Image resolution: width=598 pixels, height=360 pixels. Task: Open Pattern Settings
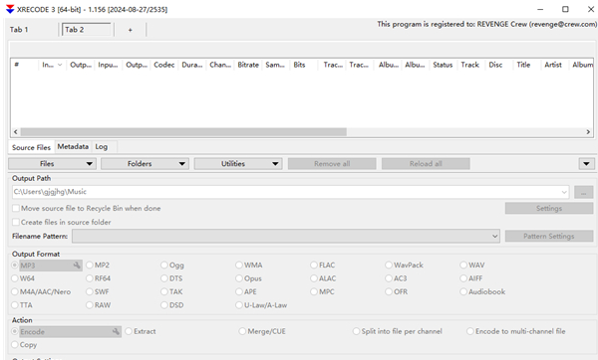tap(549, 237)
